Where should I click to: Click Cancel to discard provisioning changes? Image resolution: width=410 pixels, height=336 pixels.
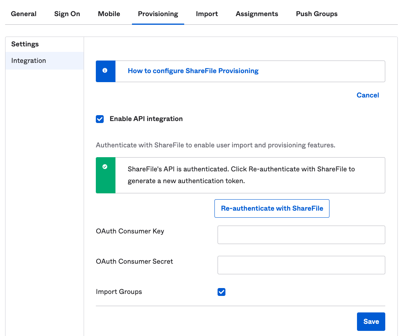pos(368,95)
